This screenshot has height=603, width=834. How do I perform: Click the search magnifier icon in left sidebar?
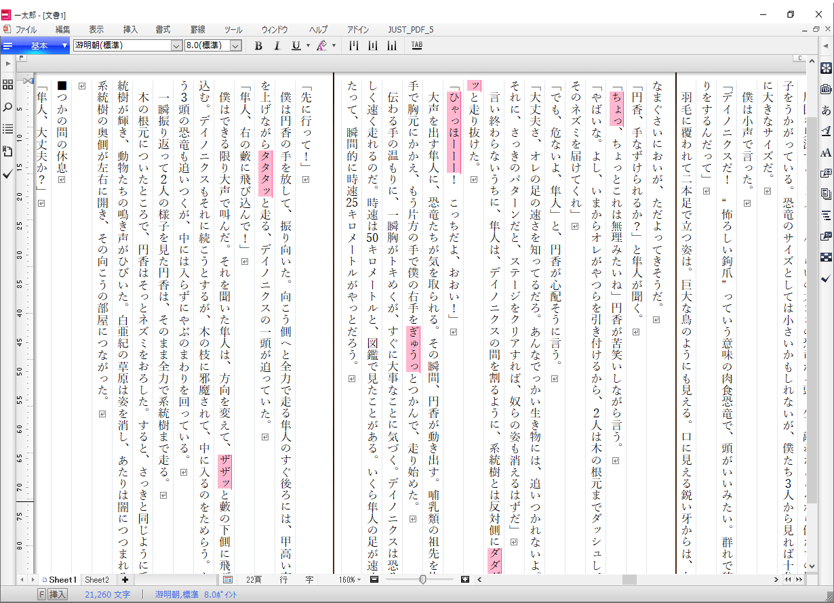(x=7, y=106)
